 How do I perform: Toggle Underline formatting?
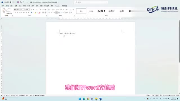tap(20, 12)
